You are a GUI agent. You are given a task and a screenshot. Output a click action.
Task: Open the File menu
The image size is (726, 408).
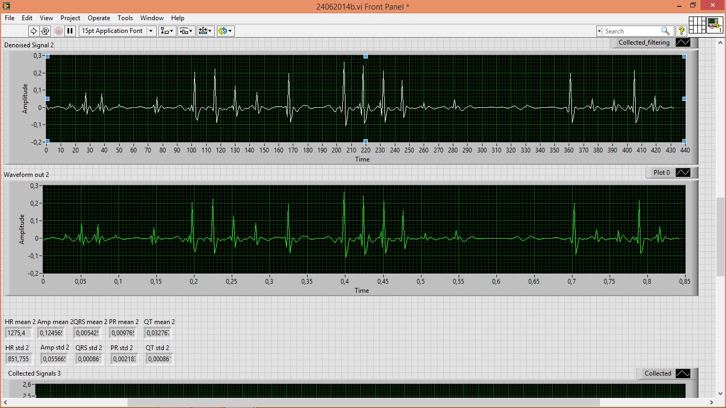coord(10,18)
